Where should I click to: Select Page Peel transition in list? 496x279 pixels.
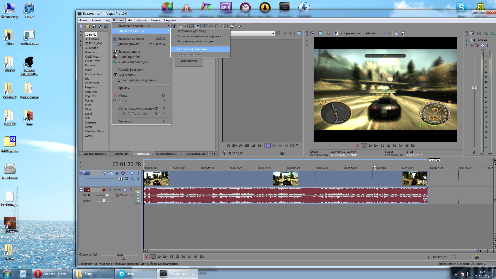(91, 92)
